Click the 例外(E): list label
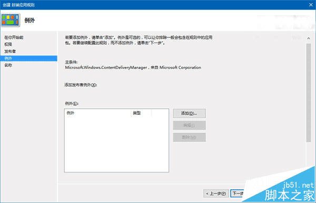316x203 pixels. [72, 104]
